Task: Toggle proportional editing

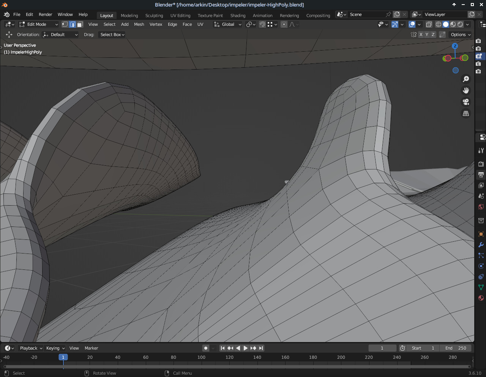Action: coord(284,24)
